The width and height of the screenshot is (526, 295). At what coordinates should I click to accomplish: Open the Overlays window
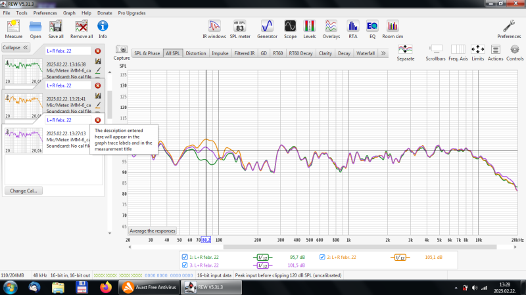331,29
